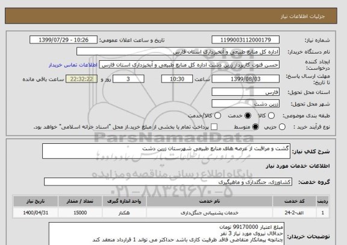Click the service code cell الف-2-24

[295, 212]
